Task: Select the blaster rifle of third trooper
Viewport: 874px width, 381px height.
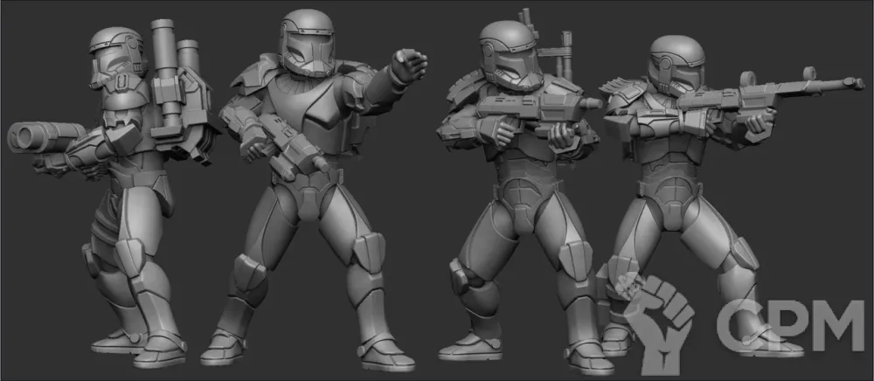Action: click(533, 111)
